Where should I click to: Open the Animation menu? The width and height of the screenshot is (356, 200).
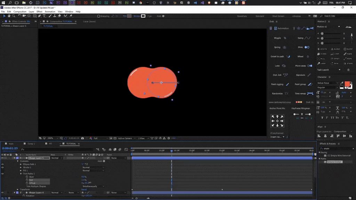(50, 11)
